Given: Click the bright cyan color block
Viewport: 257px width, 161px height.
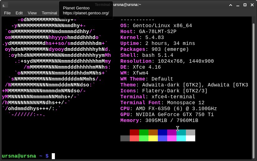Looking at the screenshot, I should [181, 138].
